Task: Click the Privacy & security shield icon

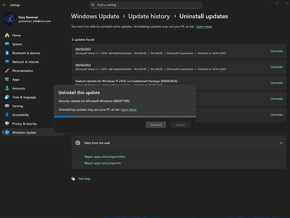Action: pyautogui.click(x=7, y=124)
